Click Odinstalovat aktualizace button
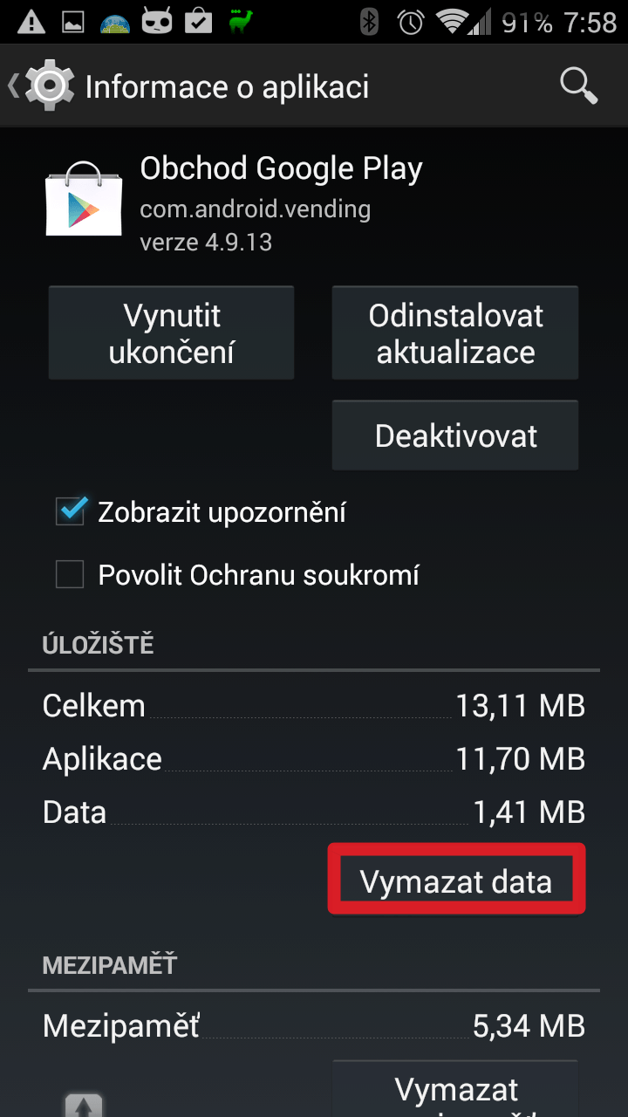 (455, 333)
